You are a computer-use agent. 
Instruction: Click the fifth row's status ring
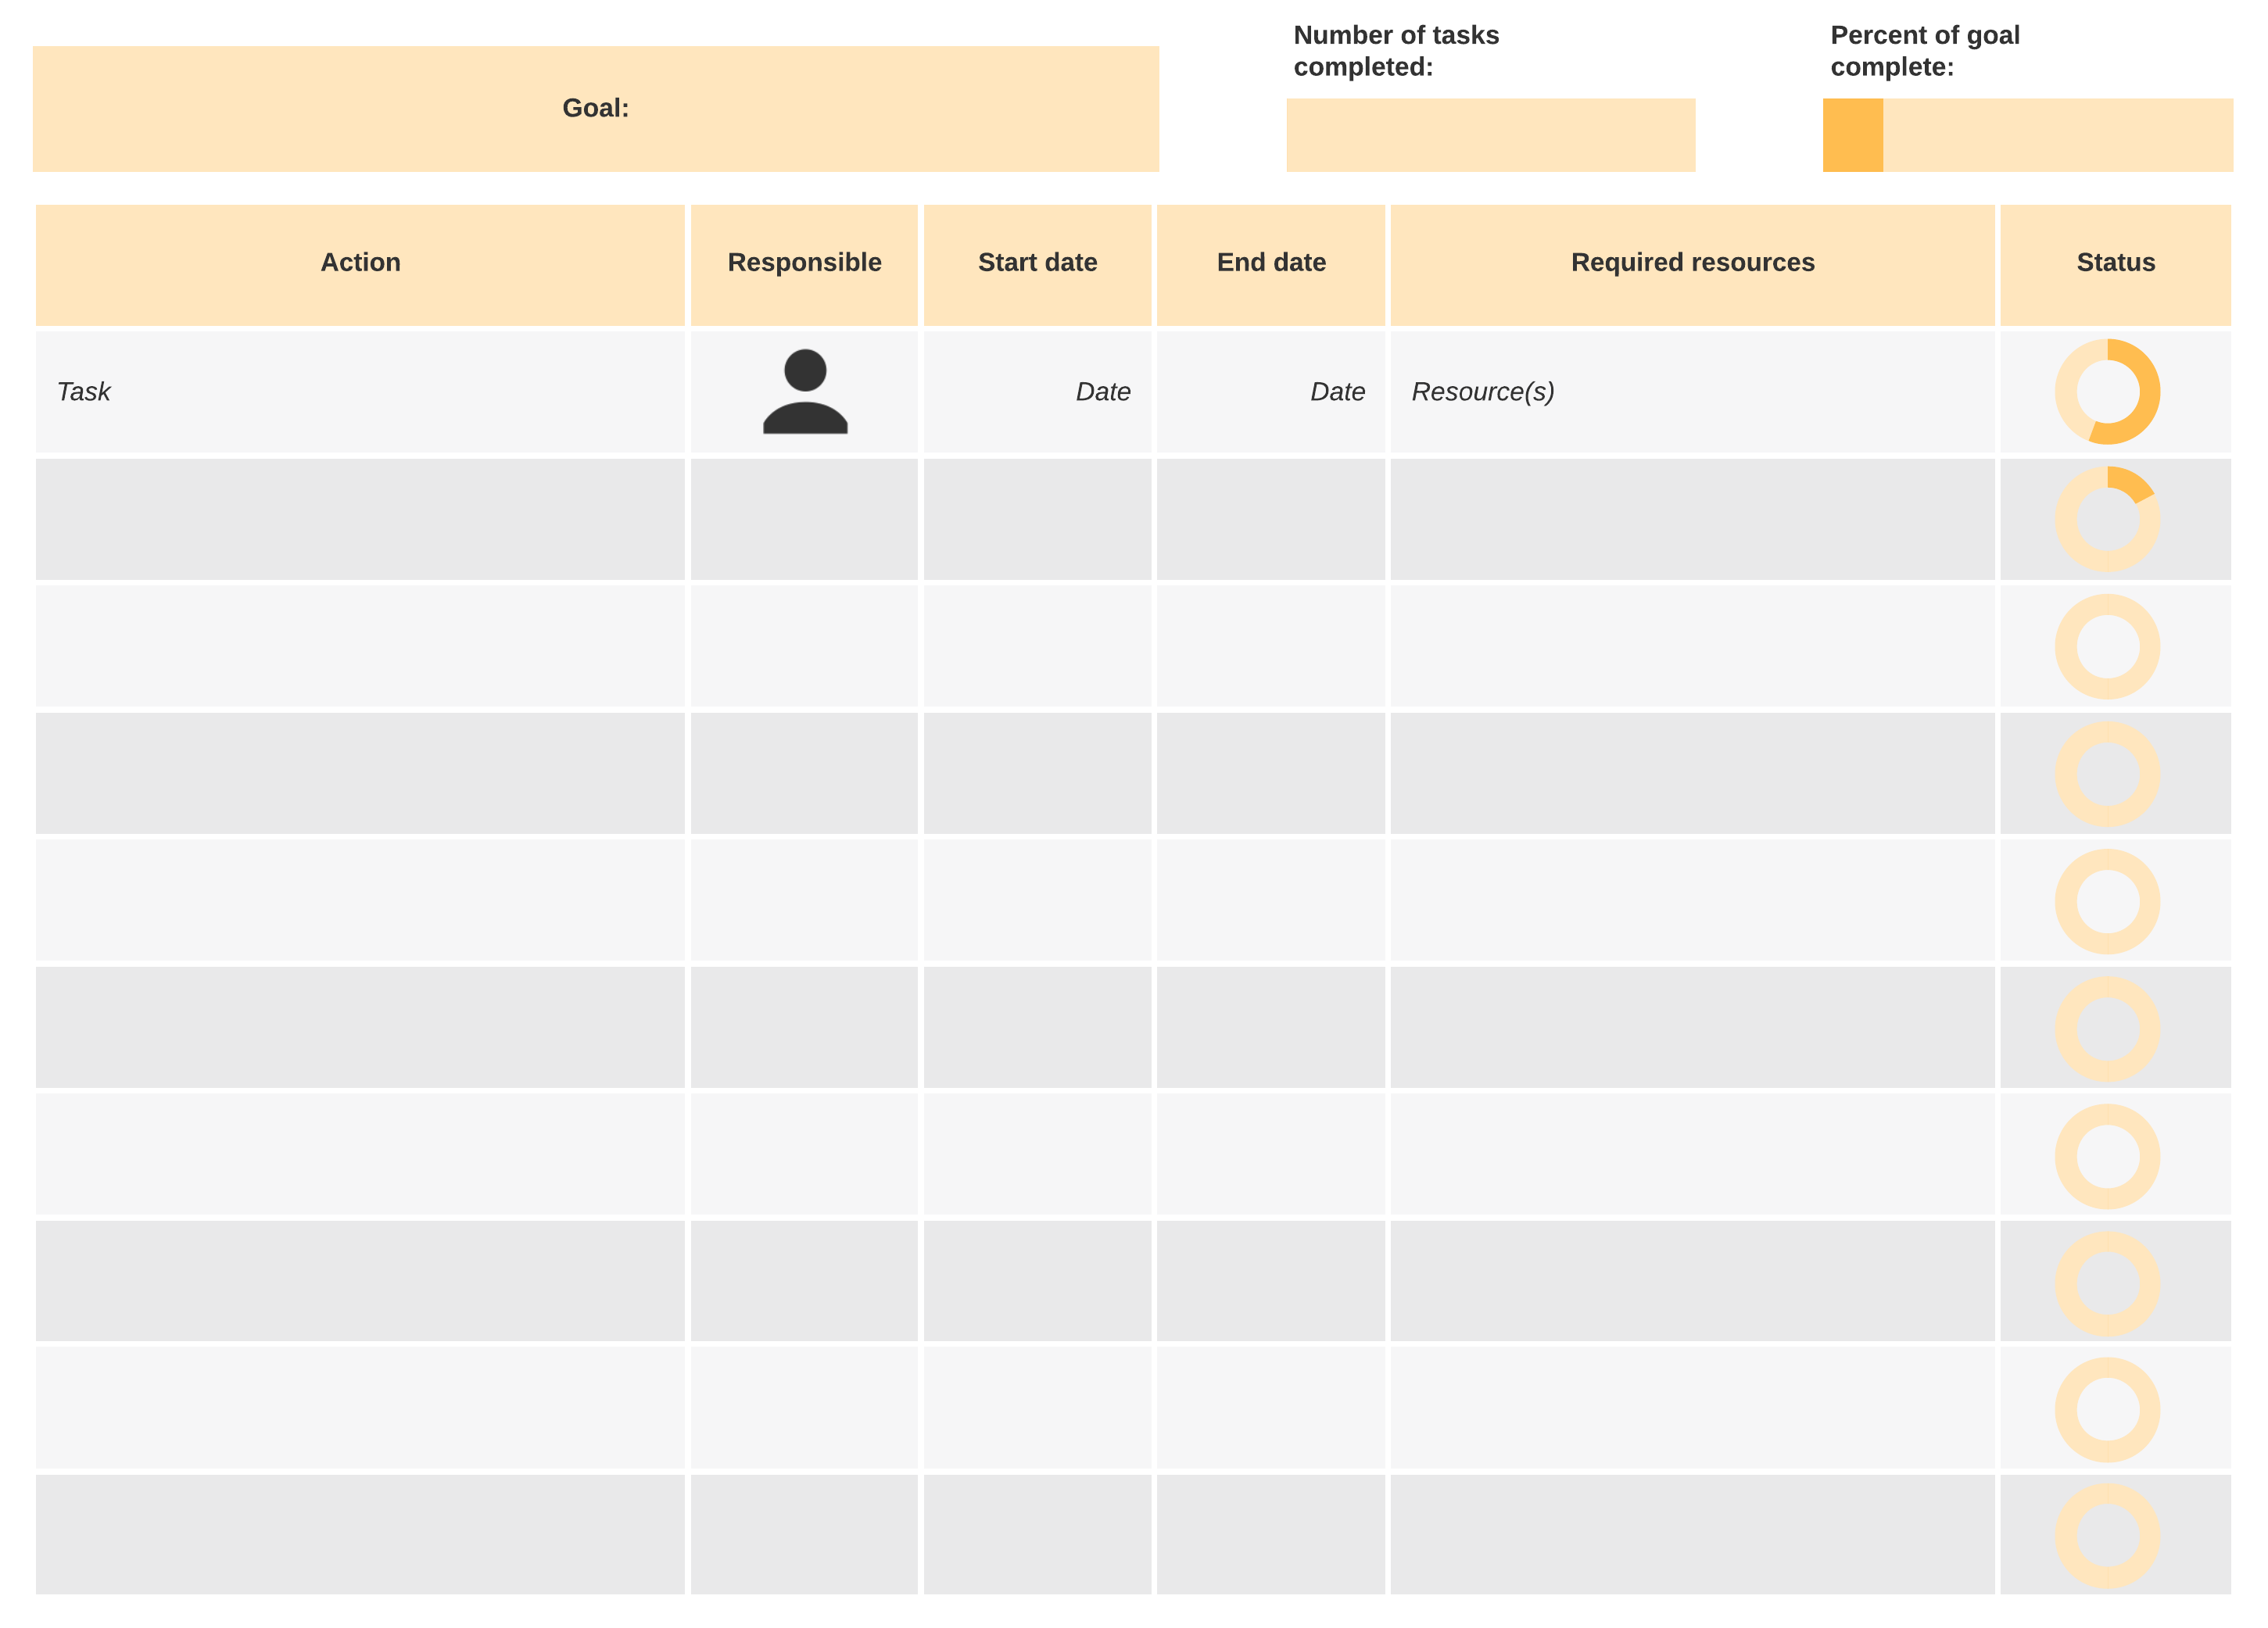pyautogui.click(x=2107, y=901)
